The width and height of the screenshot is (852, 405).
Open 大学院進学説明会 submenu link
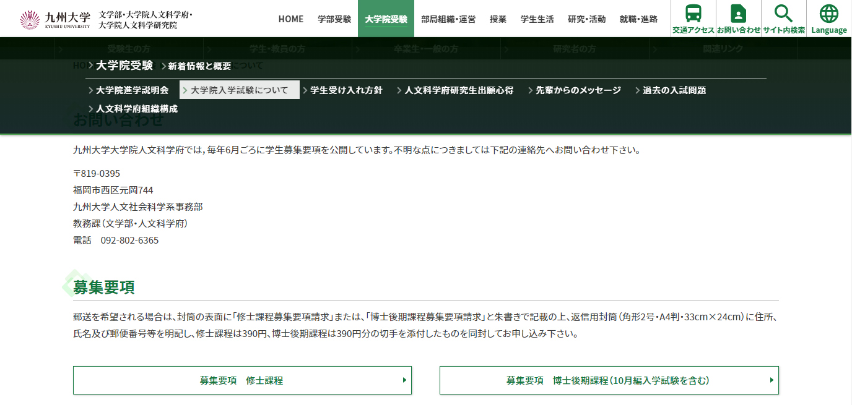pos(132,90)
